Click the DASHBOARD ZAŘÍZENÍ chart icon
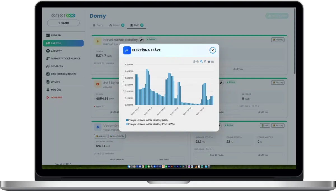Screen dimensions: 336x191 point(48,74)
